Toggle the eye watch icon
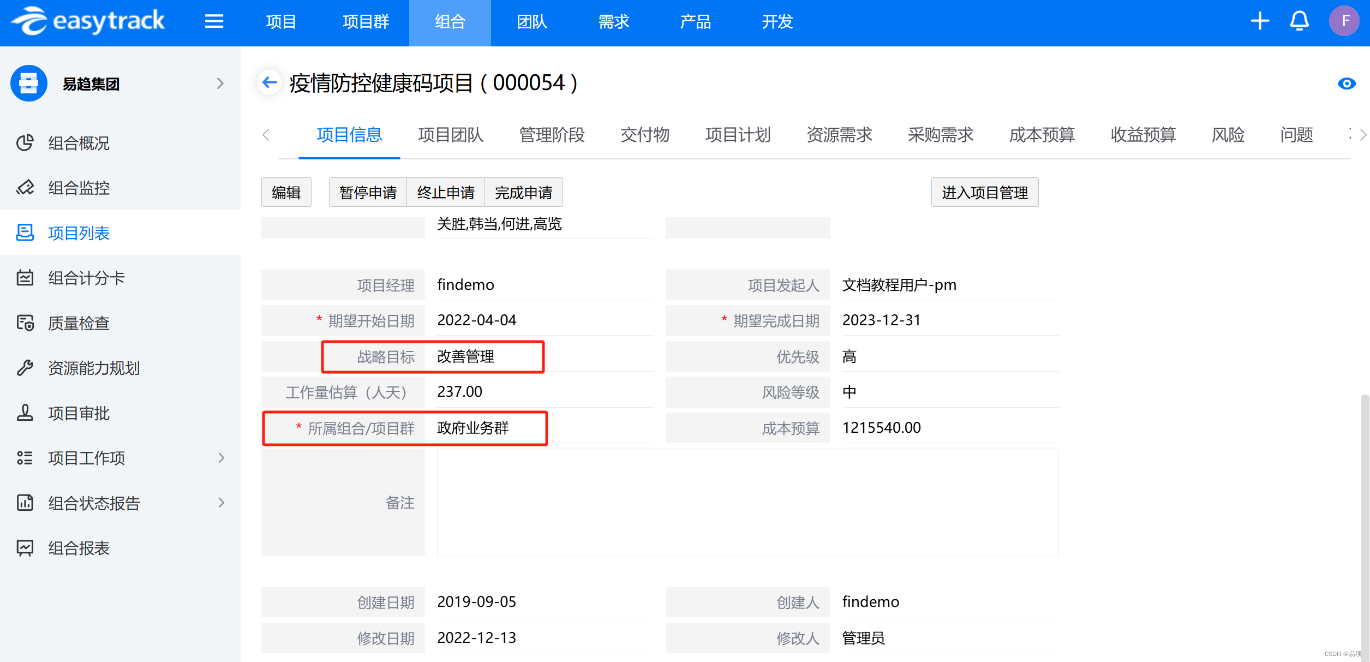 click(x=1347, y=84)
